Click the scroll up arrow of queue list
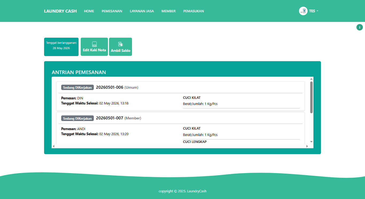 pos(311,79)
